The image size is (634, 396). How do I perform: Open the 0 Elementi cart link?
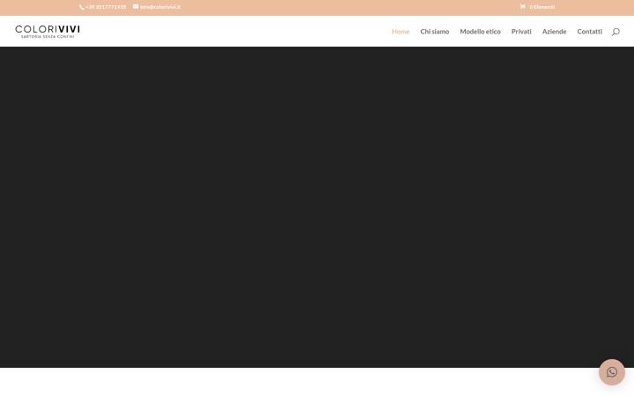pos(542,7)
